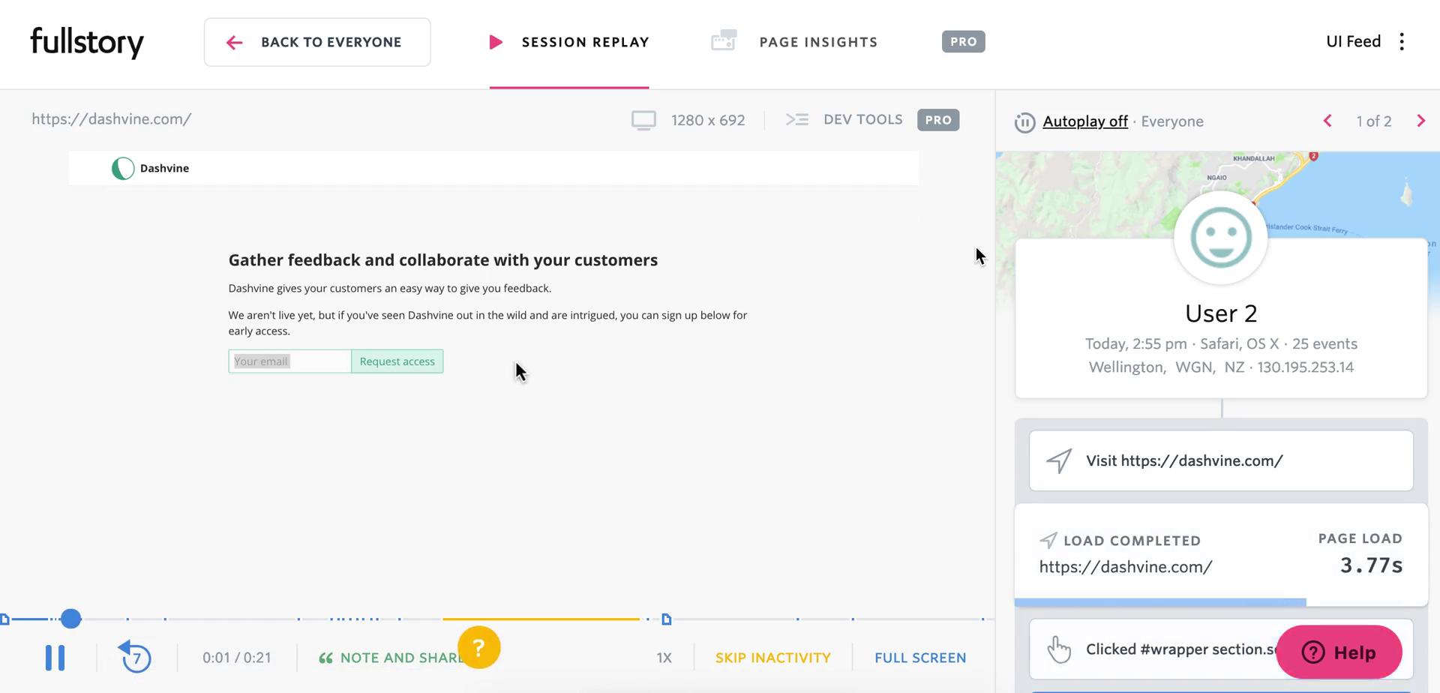This screenshot has width=1440, height=693.
Task: Toggle Autoplay off setting
Action: (x=1084, y=121)
